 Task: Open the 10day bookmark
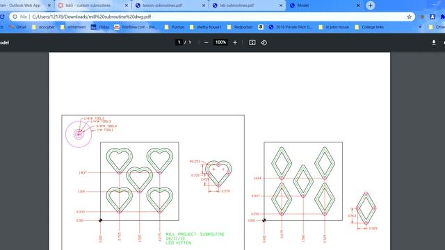100,27
